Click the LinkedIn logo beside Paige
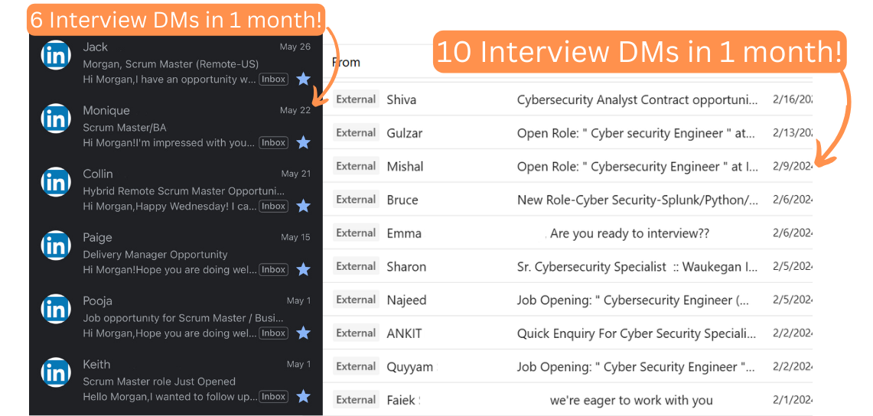This screenshot has height=416, width=873. click(56, 245)
